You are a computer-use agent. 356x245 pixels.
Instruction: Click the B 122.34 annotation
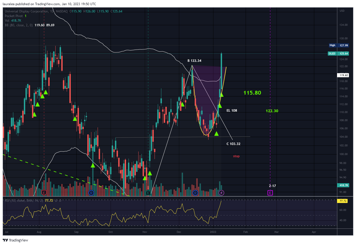[194, 61]
